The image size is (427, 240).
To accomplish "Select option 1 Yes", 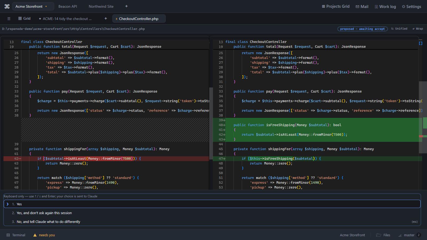I will click(x=212, y=204).
